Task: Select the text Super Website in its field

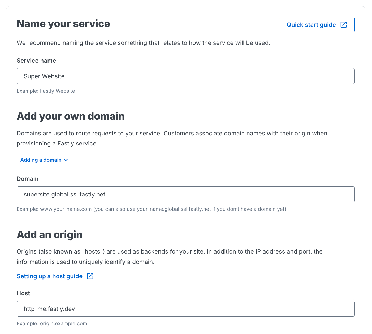Action: (44, 76)
